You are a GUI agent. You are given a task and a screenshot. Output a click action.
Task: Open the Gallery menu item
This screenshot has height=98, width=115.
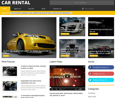click(31, 9)
